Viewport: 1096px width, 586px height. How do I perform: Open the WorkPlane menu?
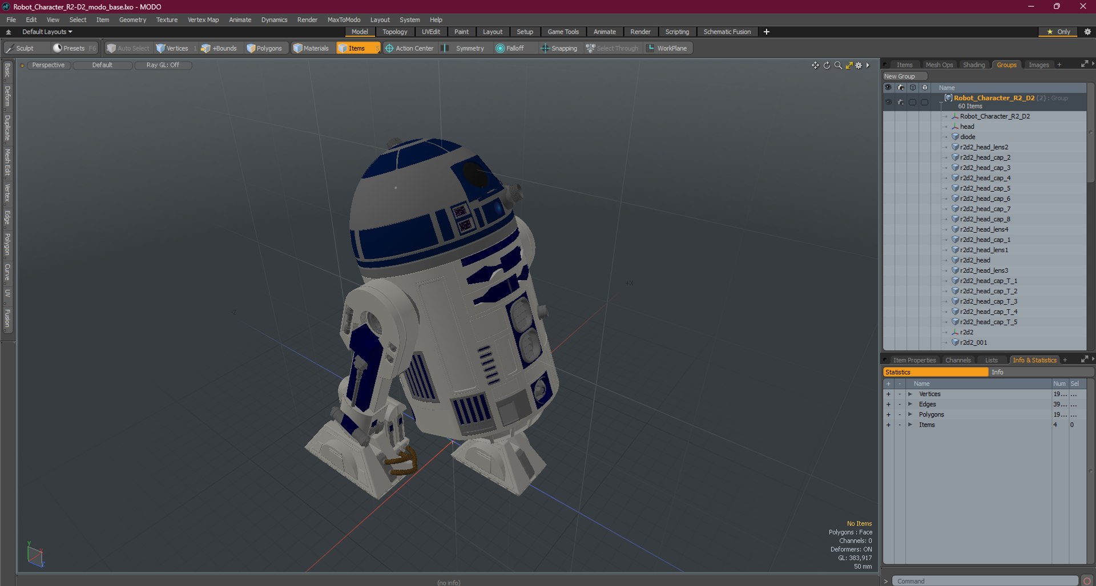[667, 49]
